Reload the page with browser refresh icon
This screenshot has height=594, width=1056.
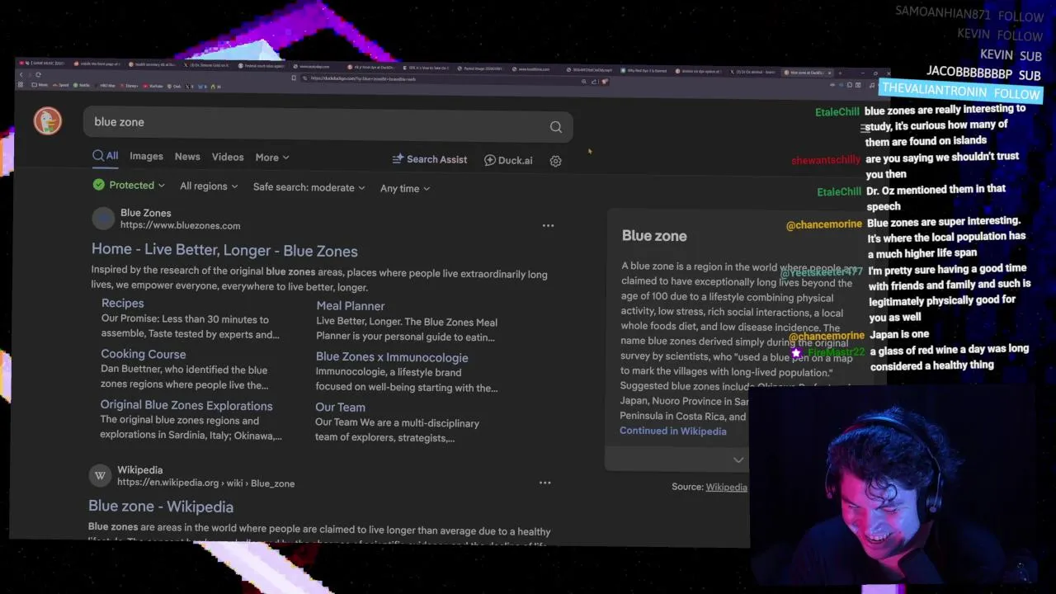[x=38, y=74]
